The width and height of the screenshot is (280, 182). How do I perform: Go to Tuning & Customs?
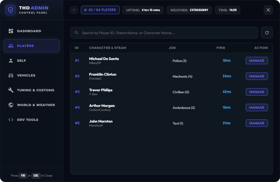[x=31, y=90]
